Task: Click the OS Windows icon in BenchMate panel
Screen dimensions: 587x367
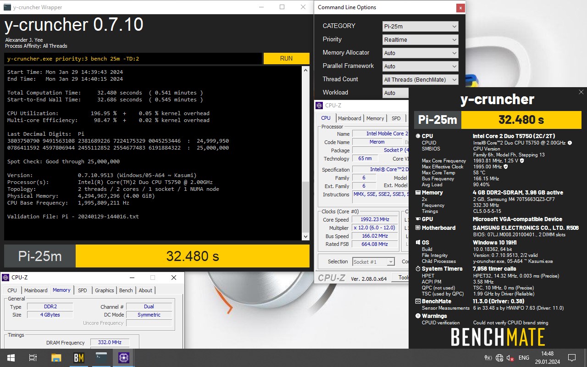Action: (418, 243)
